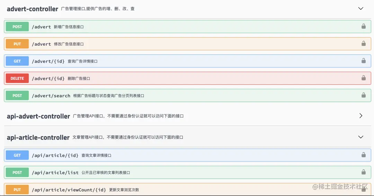Click description 更新文章浏览次数
The image size is (374, 196).
(x=124, y=190)
